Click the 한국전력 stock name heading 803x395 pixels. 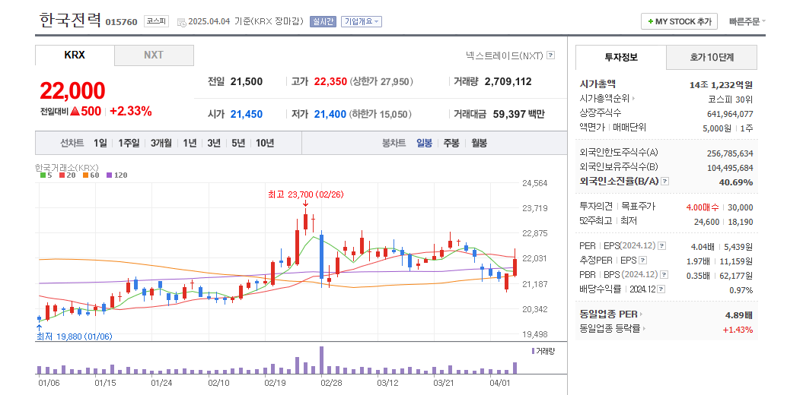pos(70,20)
